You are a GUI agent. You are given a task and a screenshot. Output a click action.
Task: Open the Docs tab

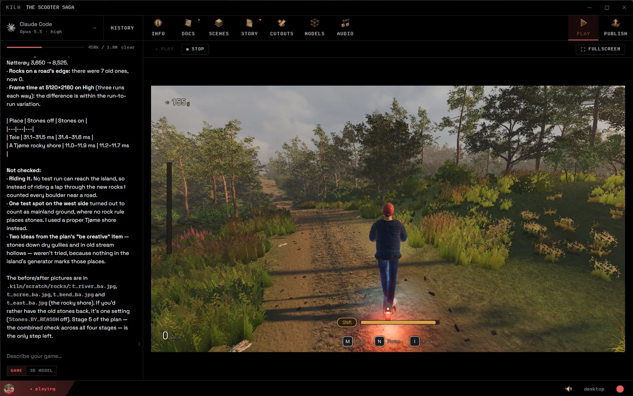(x=188, y=28)
